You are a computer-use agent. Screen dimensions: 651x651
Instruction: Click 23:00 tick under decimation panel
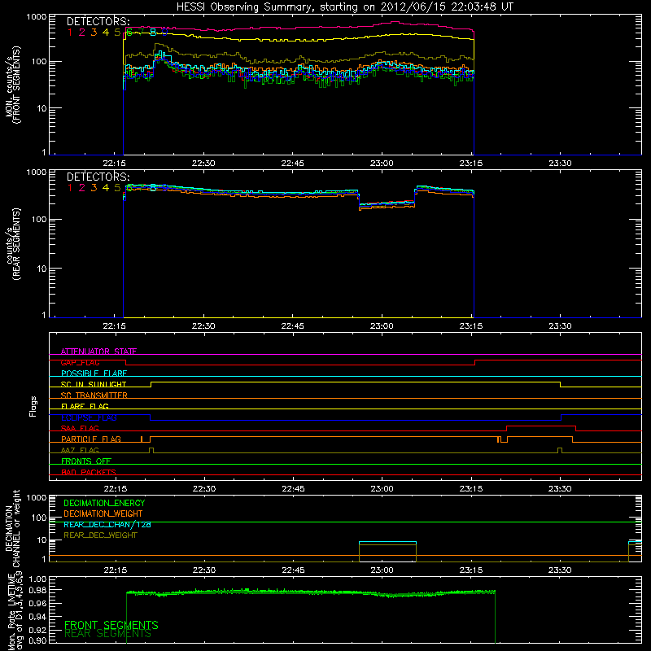(x=382, y=570)
